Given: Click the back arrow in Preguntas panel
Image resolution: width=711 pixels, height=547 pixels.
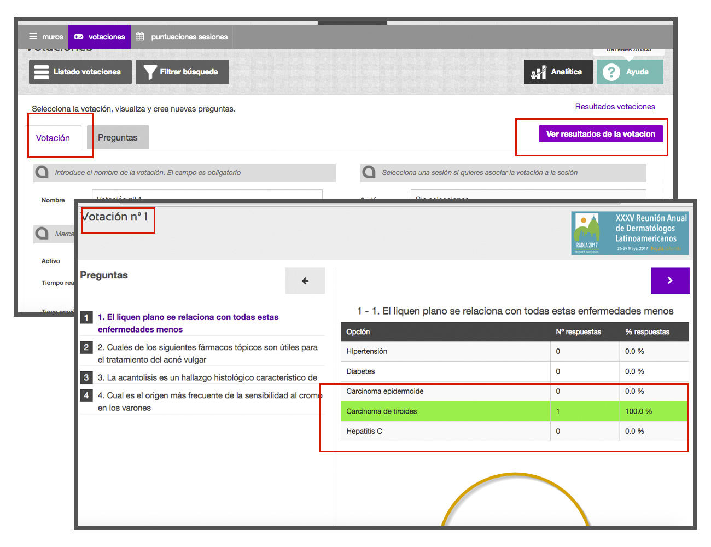Looking at the screenshot, I should [305, 281].
